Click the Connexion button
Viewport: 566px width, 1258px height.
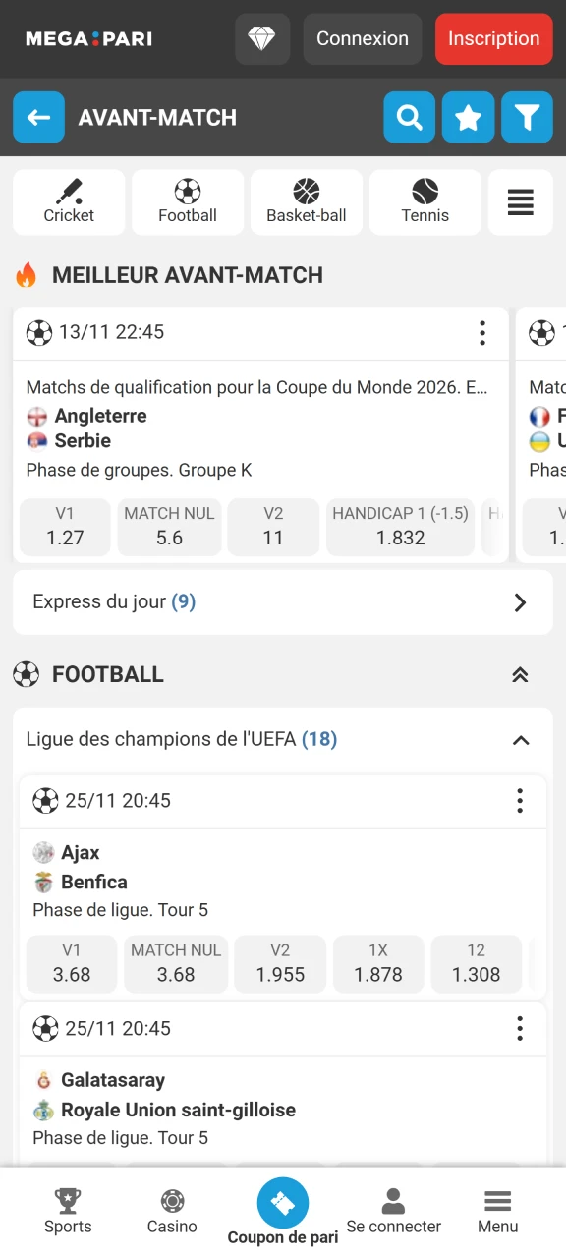click(362, 38)
